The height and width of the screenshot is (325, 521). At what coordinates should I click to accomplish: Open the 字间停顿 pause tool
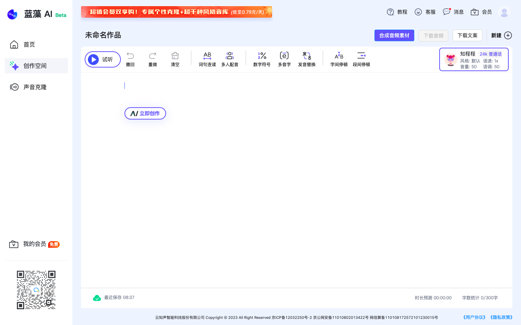click(x=339, y=59)
